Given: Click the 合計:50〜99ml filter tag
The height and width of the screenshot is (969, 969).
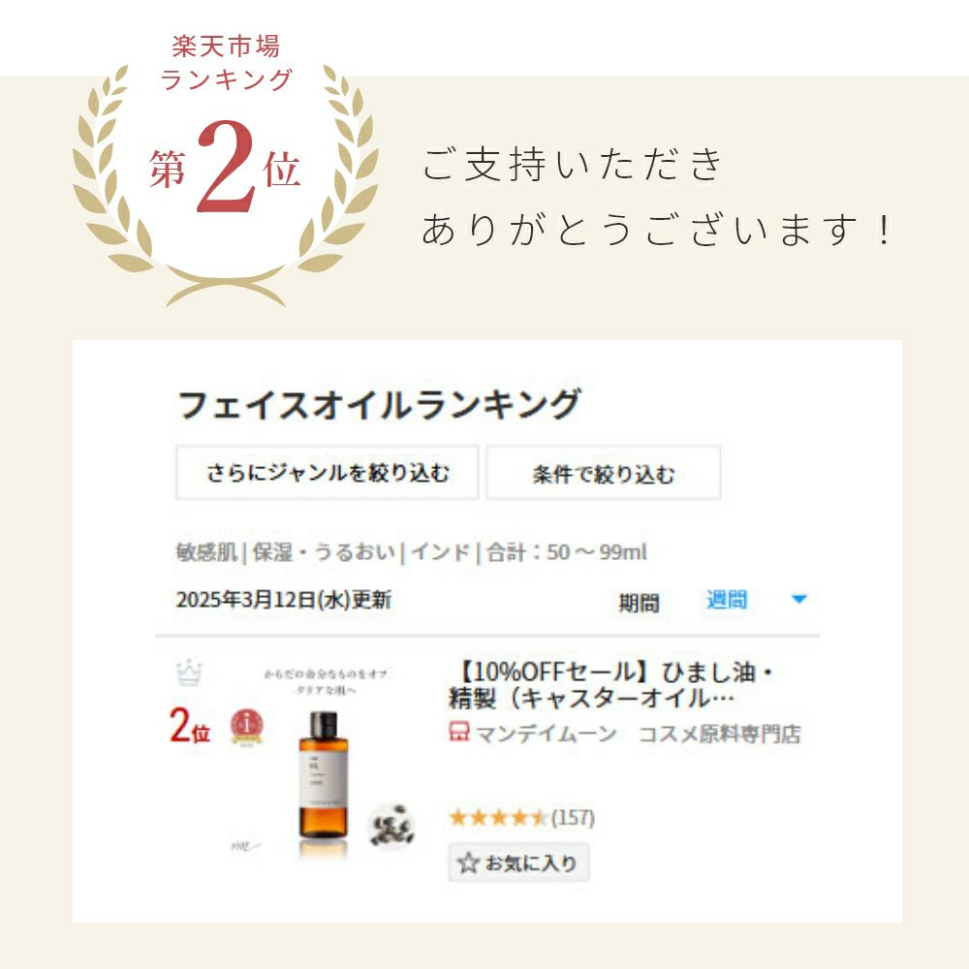Looking at the screenshot, I should [566, 551].
